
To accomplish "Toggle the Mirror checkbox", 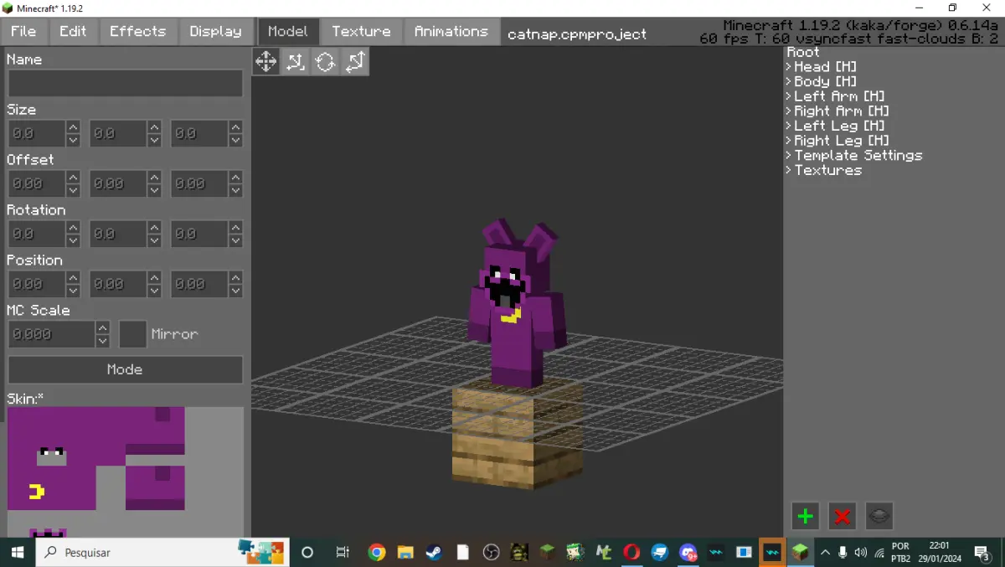I will point(133,334).
